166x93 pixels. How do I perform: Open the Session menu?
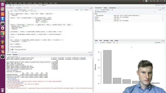30,3
